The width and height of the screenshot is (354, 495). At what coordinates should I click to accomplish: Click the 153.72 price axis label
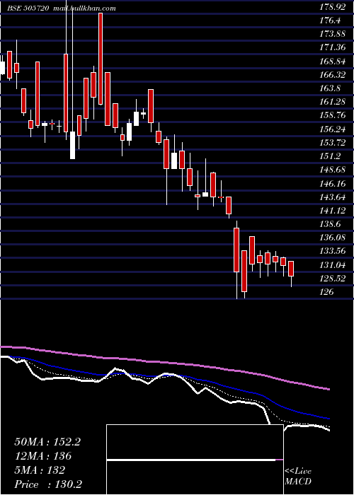(333, 143)
